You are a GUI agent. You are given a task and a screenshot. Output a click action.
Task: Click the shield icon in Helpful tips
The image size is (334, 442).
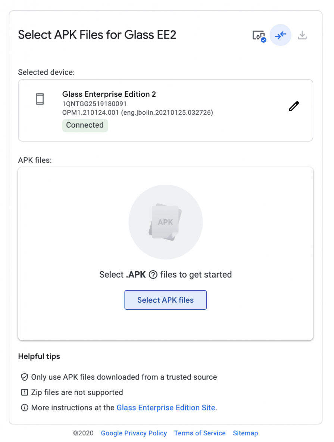[x=25, y=377]
